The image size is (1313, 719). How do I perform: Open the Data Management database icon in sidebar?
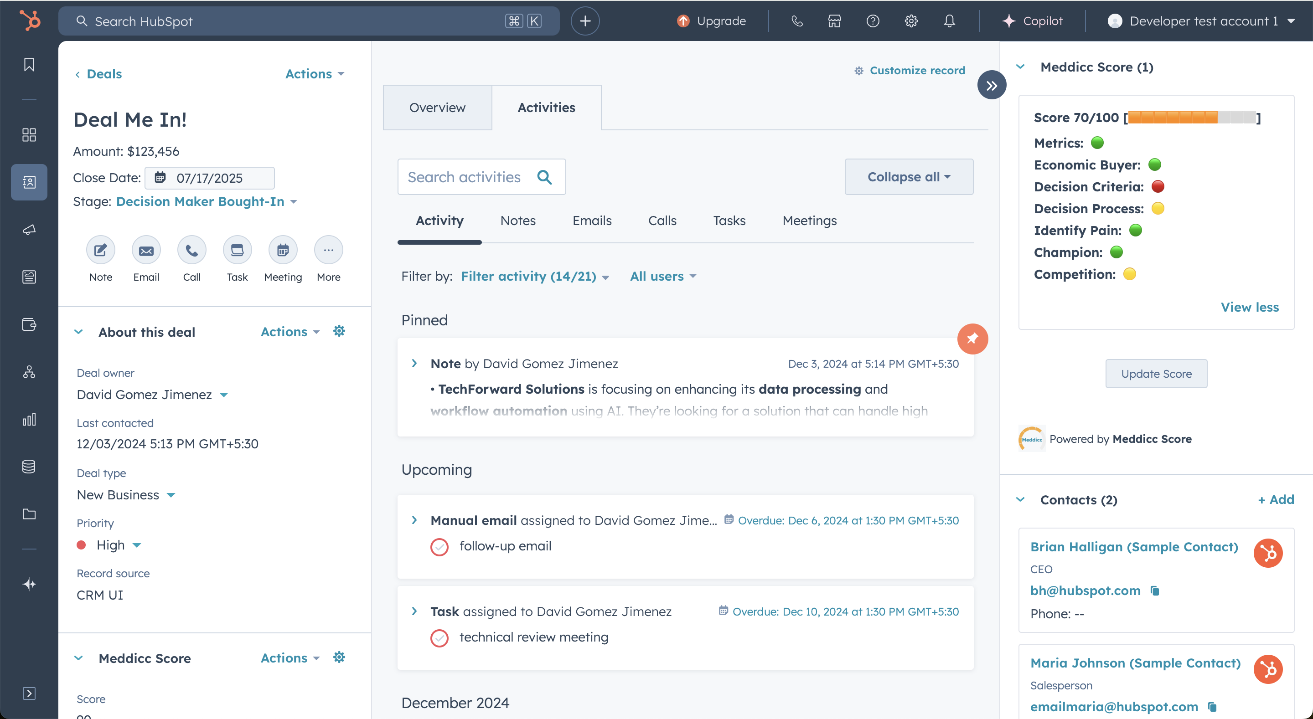29,466
